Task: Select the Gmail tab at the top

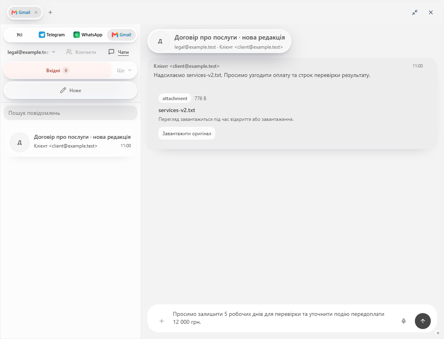Action: tap(25, 12)
